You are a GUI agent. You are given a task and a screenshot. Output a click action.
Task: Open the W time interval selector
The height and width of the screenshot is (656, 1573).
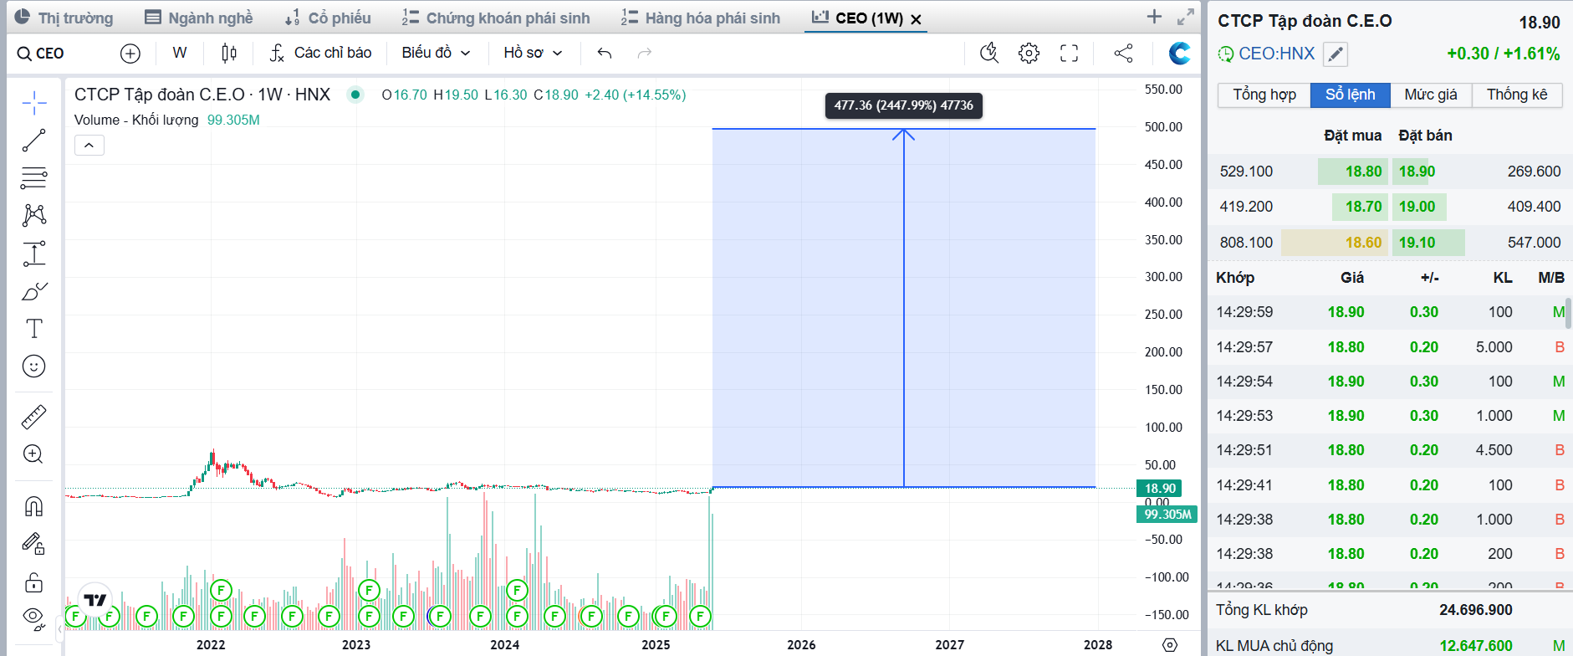coord(180,53)
